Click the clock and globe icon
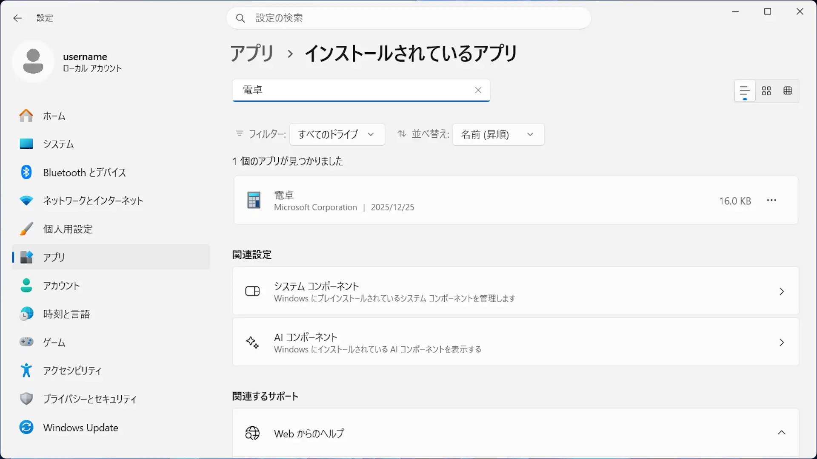The height and width of the screenshot is (459, 817). [26, 314]
